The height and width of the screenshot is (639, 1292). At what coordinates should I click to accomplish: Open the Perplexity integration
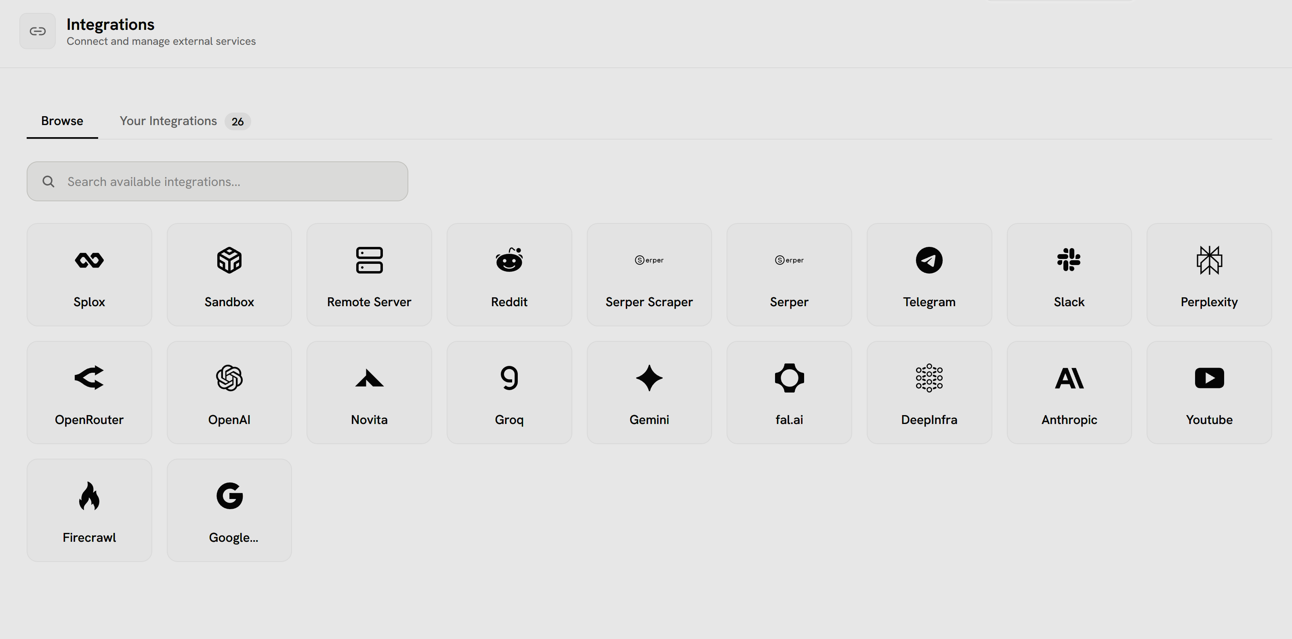point(1209,274)
